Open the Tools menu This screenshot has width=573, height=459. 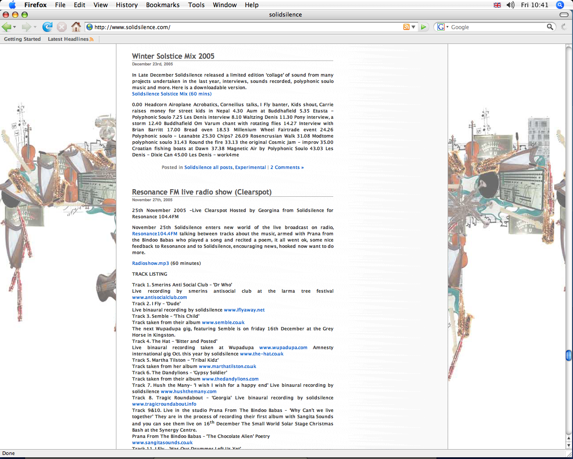[196, 5]
